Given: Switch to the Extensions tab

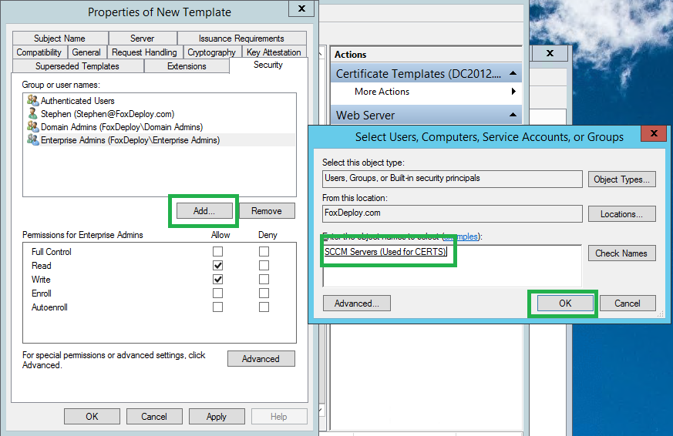Looking at the screenshot, I should coord(187,66).
